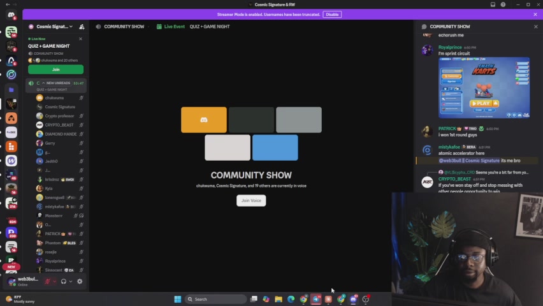This screenshot has width=543, height=306.
Task: Click the back arrow in title bar
Action: 8,4
